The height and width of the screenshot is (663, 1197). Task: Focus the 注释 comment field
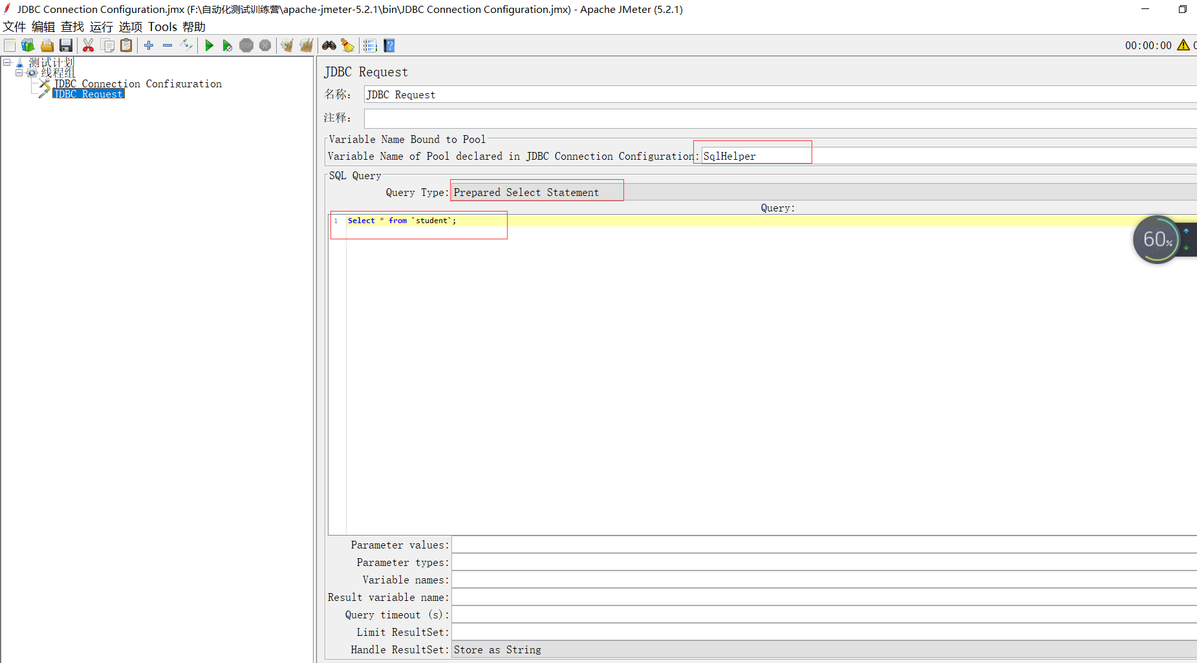pos(780,118)
